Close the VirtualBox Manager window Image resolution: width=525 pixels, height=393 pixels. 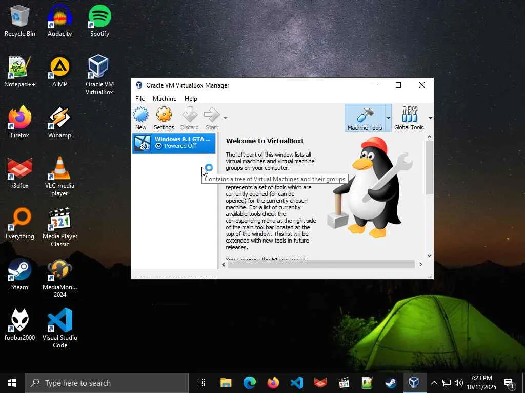pos(422,85)
